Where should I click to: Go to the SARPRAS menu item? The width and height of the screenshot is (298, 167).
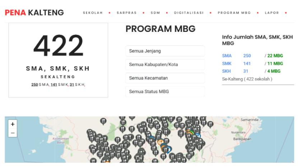coord(126,13)
